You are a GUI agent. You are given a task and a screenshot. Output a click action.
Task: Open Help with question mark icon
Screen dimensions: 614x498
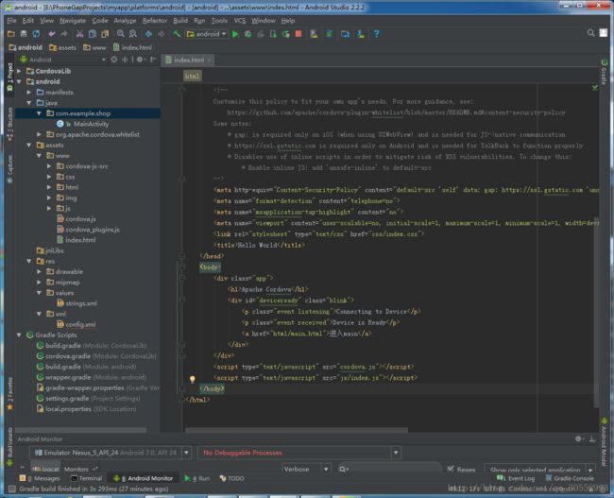(376, 34)
